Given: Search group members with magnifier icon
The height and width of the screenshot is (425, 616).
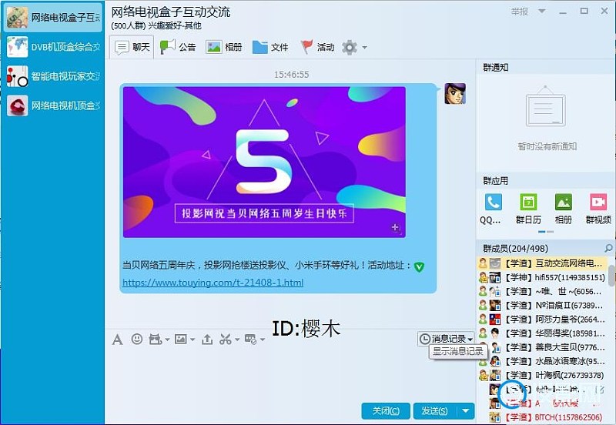Looking at the screenshot, I should 608,248.
